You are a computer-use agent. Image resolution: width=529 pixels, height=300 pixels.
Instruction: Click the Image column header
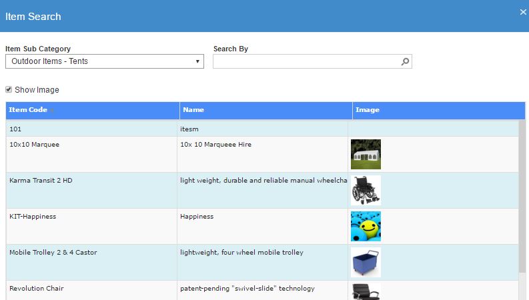368,110
